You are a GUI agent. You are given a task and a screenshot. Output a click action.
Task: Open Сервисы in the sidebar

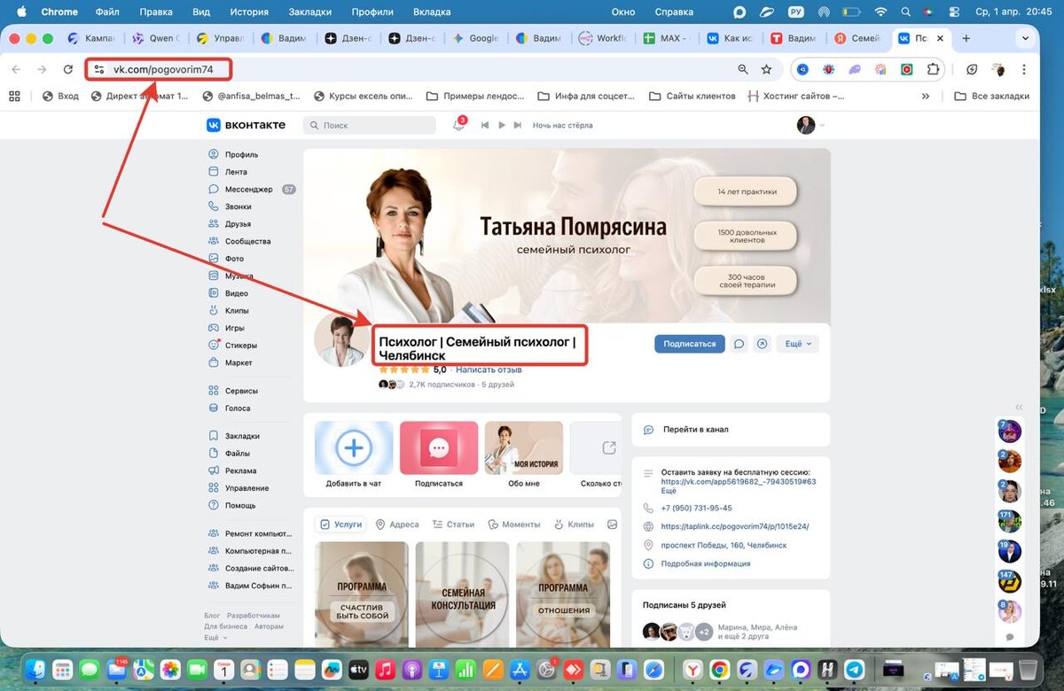[235, 391]
